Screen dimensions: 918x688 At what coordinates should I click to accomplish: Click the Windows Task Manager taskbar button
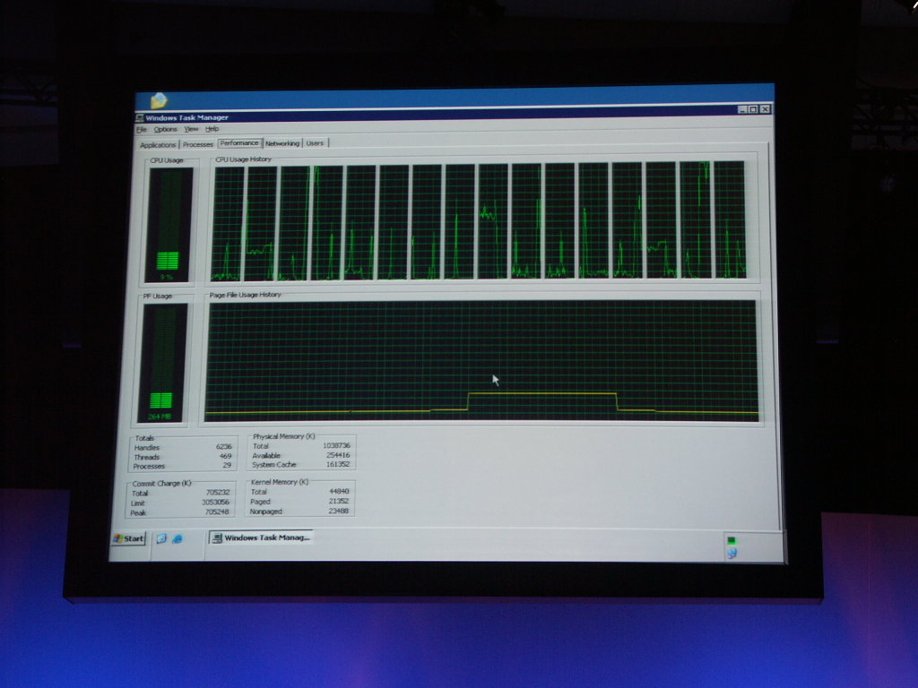click(x=261, y=537)
